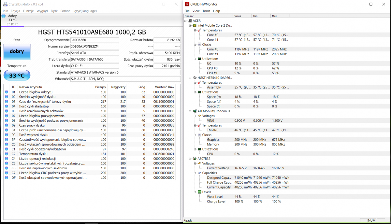391x224 pixels.
Task: Collapse the ACER root node
Action: point(186,21)
